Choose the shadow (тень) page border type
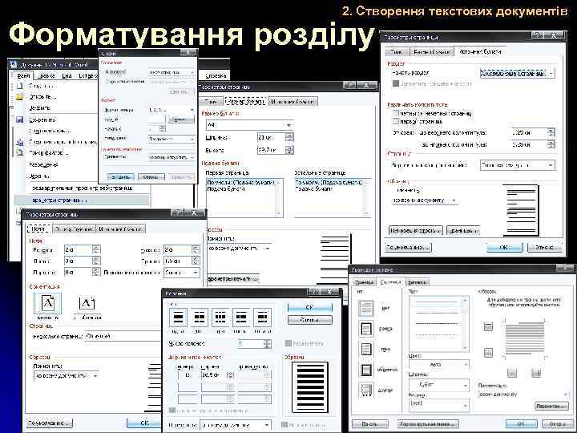Image resolution: width=577 pixels, height=433 pixels. [365, 349]
